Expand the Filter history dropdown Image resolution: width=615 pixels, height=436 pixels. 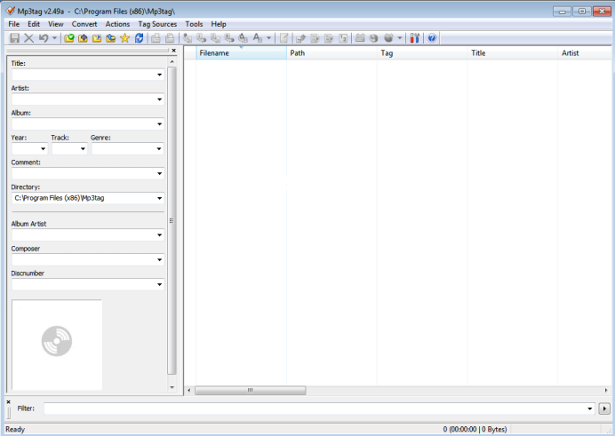click(589, 408)
